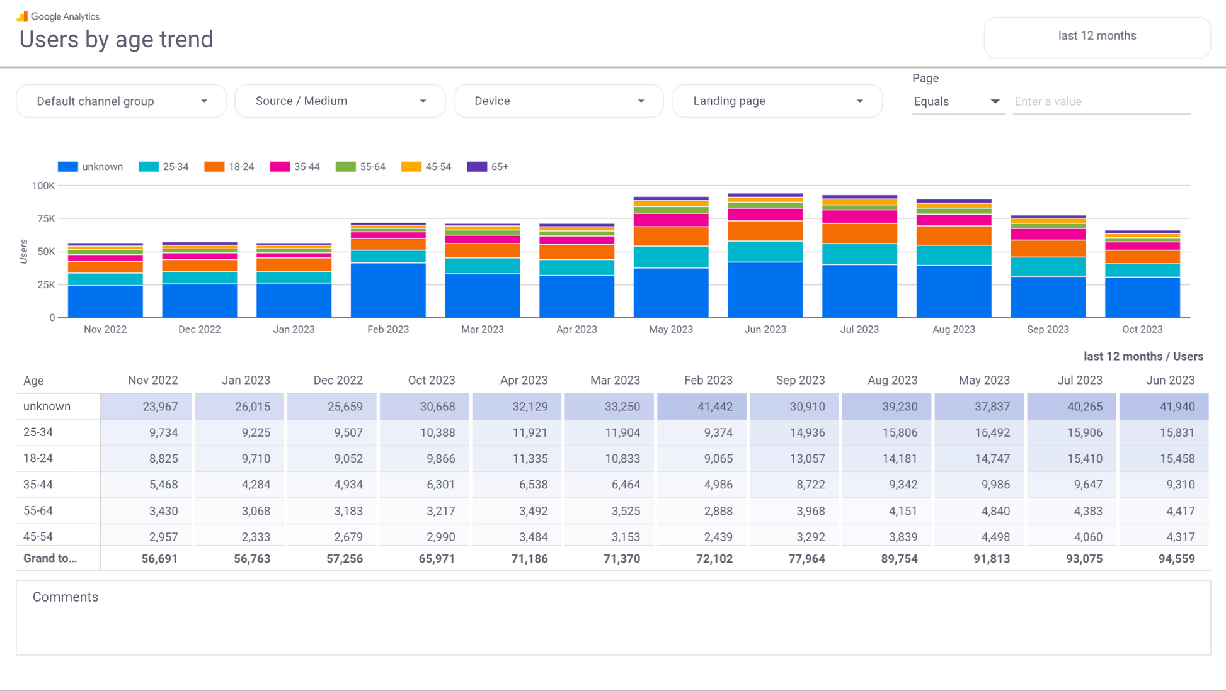
Task: Click the teal 25-34 legend swatch
Action: [148, 167]
